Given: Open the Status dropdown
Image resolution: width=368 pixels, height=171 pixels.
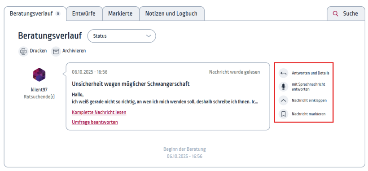Looking at the screenshot, I should pos(122,36).
